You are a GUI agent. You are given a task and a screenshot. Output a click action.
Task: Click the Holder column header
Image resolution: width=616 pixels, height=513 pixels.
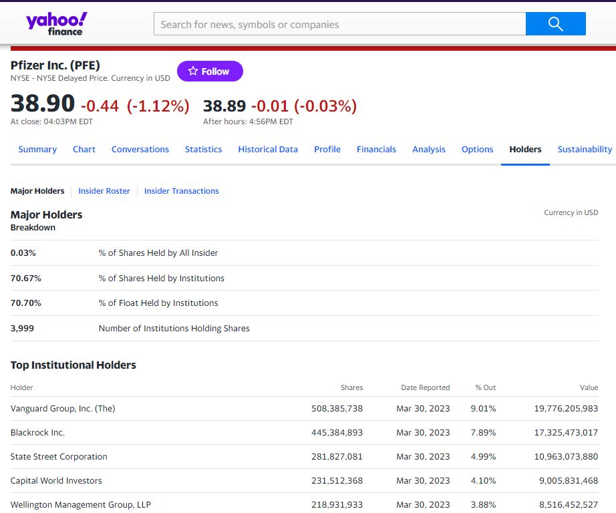22,387
